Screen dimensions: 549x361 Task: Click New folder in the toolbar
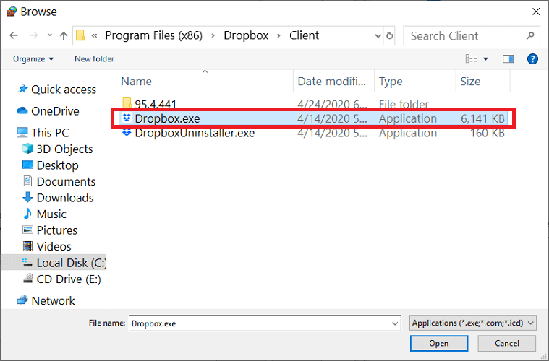(x=94, y=58)
